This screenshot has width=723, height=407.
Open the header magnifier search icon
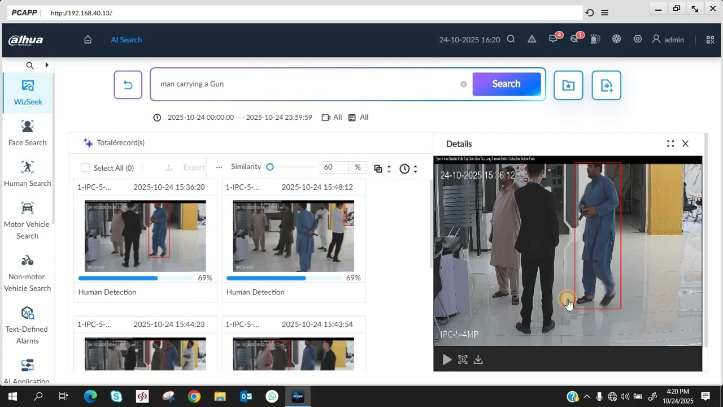[x=511, y=39]
